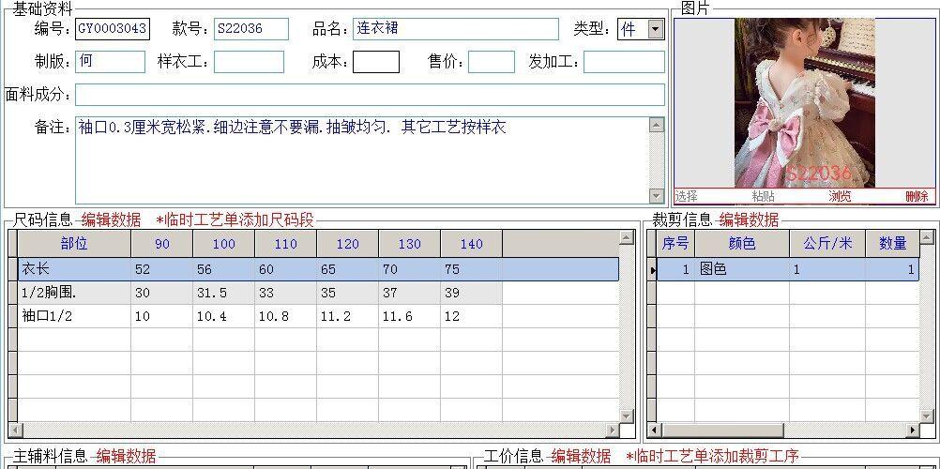Viewport: 940px width, 469px height.
Task: Click 粘贴 under the picture
Action: (763, 196)
